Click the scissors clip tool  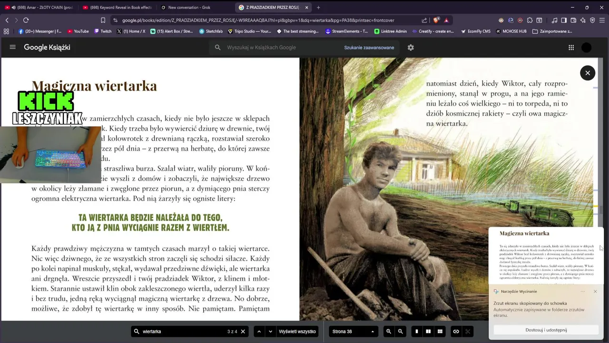coord(468,332)
